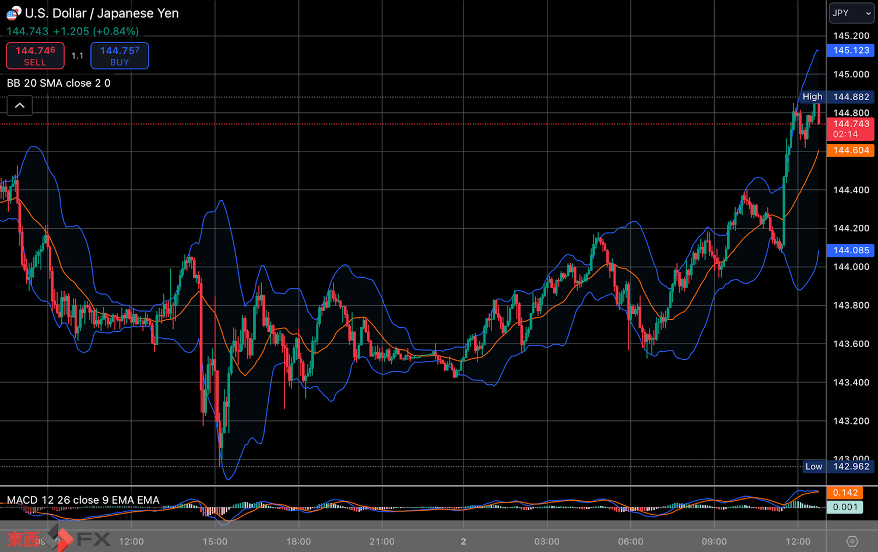
Task: Click the orange MACD value 0.142 label
Action: pos(845,493)
